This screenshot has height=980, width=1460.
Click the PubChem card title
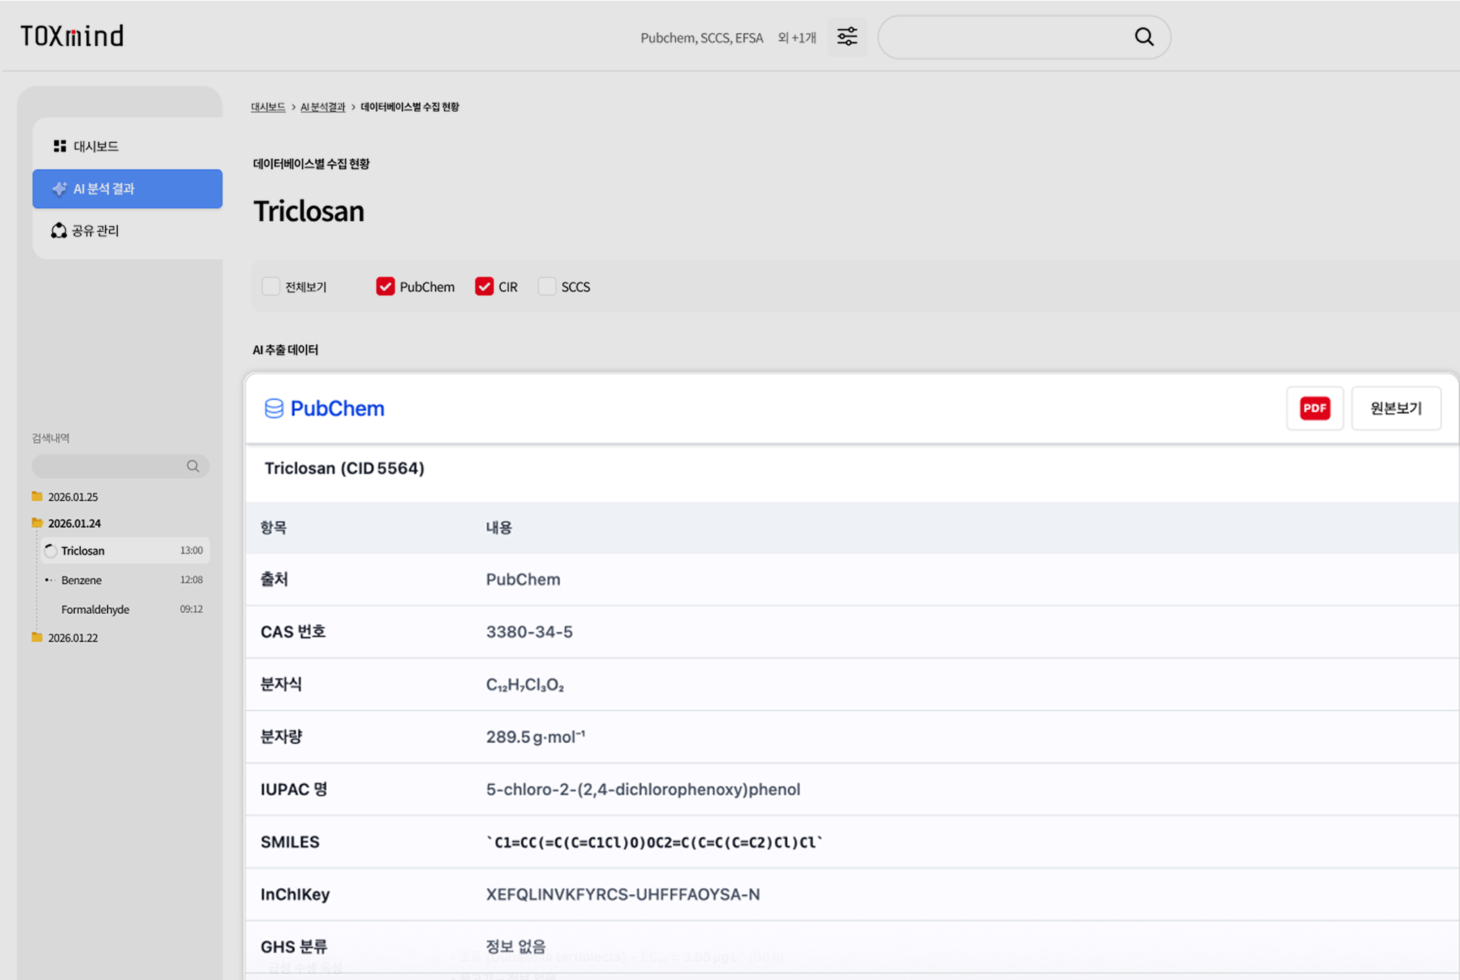[338, 409]
